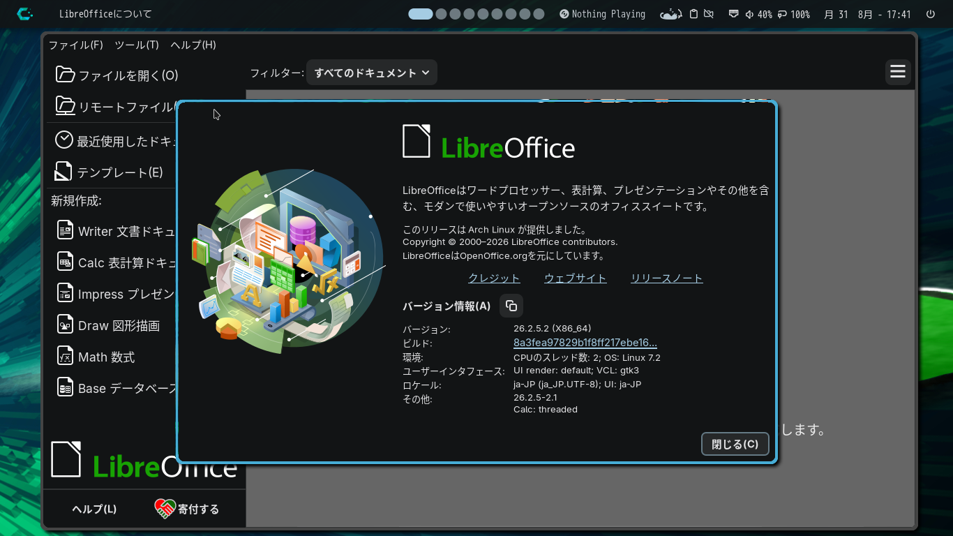Click the LibreOffice illustration in About dialog
953x536 pixels.
coord(288,261)
